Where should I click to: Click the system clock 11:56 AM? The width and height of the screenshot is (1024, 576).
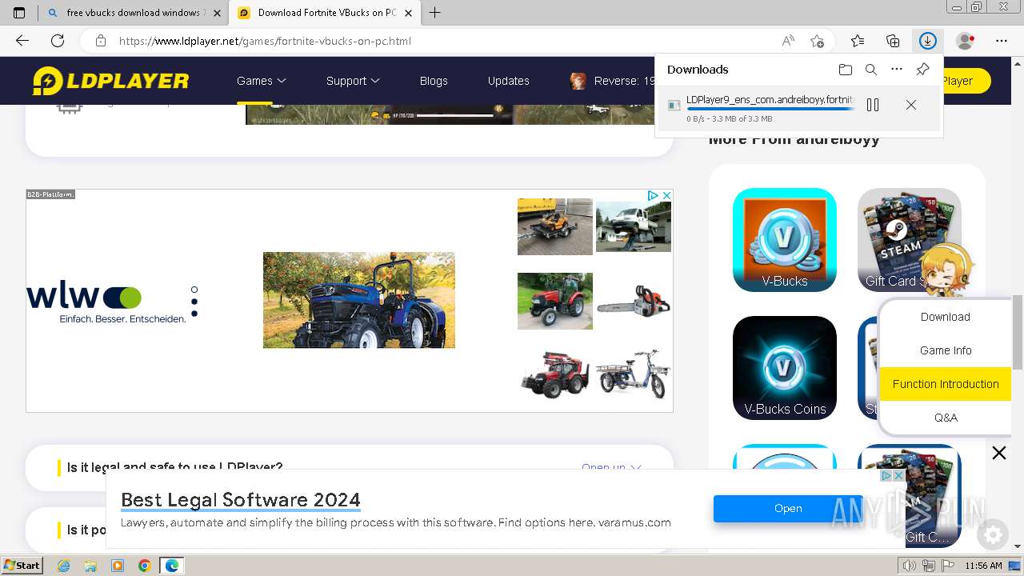click(x=983, y=566)
